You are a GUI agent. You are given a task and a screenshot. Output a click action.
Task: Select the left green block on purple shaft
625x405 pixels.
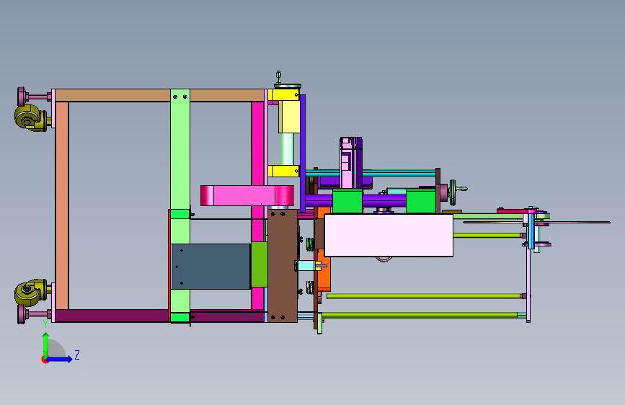347,201
